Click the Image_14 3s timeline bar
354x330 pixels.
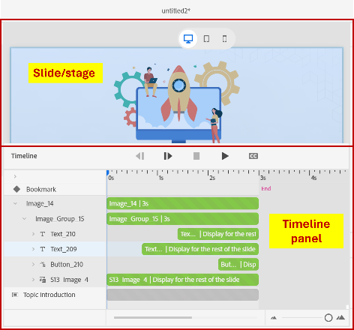183,203
